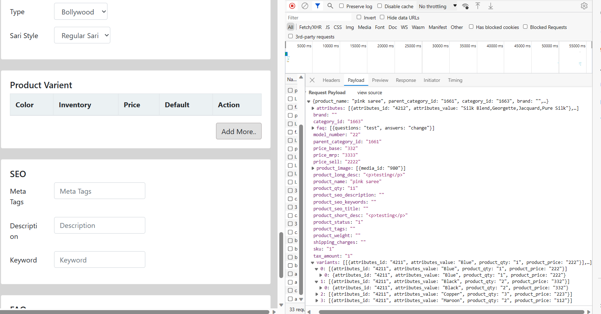
Task: Check Has blocked cookies box
Action: pyautogui.click(x=471, y=26)
